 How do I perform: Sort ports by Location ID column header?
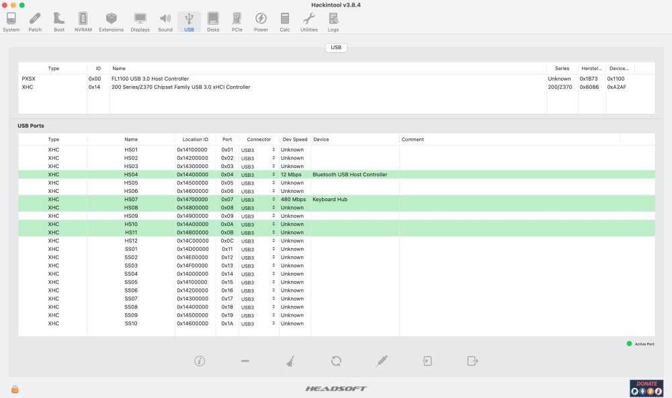tap(195, 139)
